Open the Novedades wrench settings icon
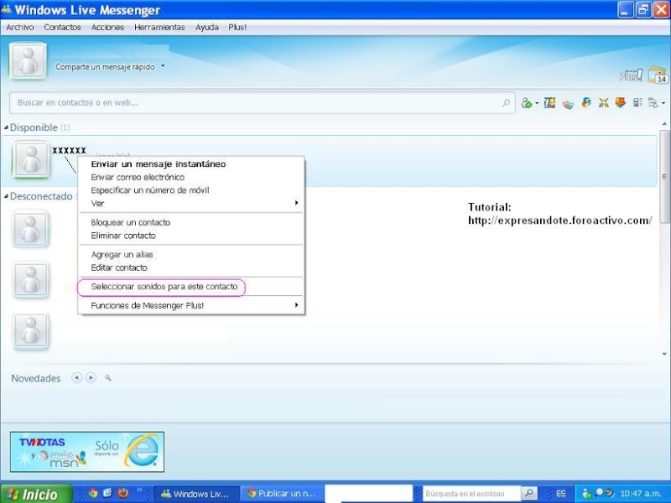 click(108, 378)
